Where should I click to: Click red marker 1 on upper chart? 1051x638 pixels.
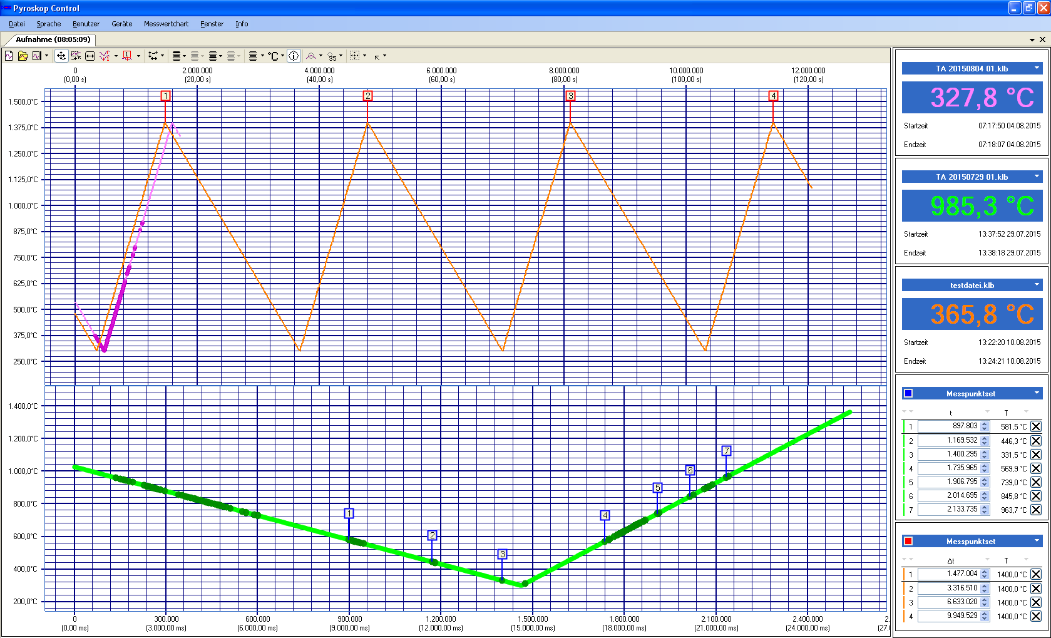[x=165, y=96]
